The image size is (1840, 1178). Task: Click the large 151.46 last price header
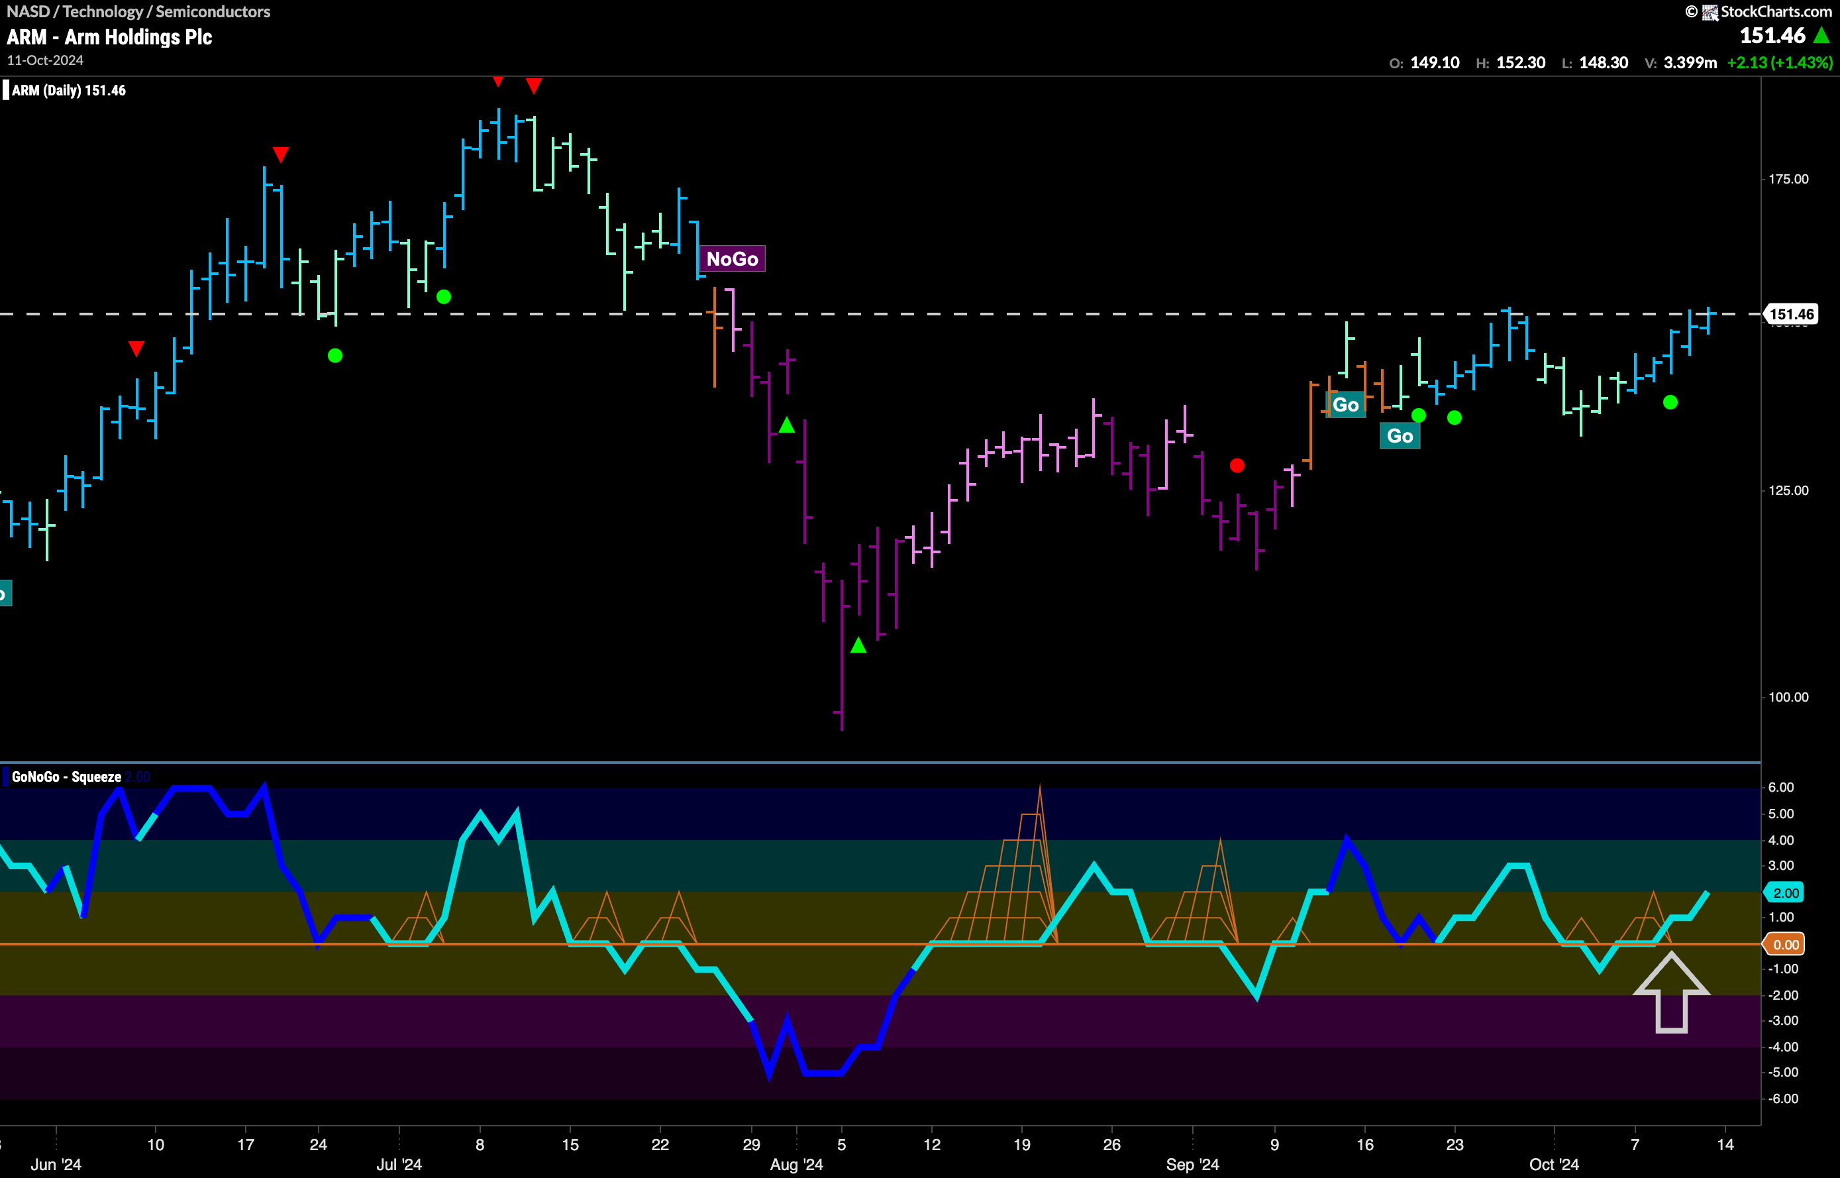[1772, 35]
